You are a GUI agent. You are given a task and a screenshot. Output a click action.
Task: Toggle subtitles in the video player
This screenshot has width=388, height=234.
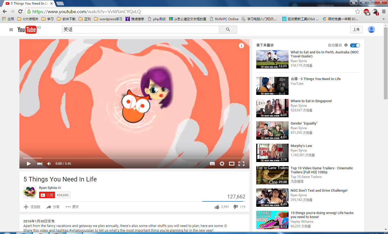coord(212,164)
